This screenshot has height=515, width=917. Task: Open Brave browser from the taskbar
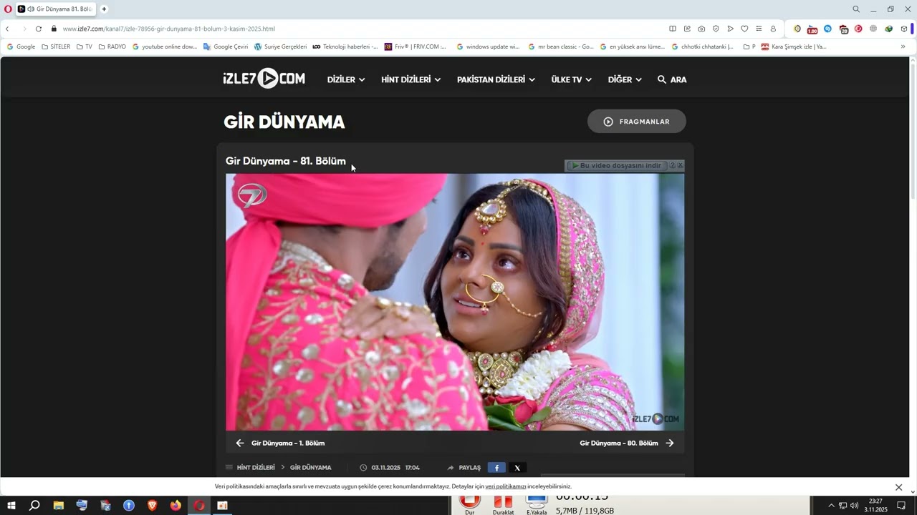(152, 506)
